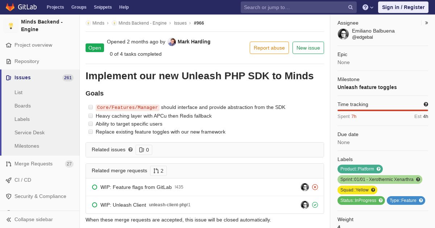Click the Time tracking help icon

pyautogui.click(x=426, y=104)
